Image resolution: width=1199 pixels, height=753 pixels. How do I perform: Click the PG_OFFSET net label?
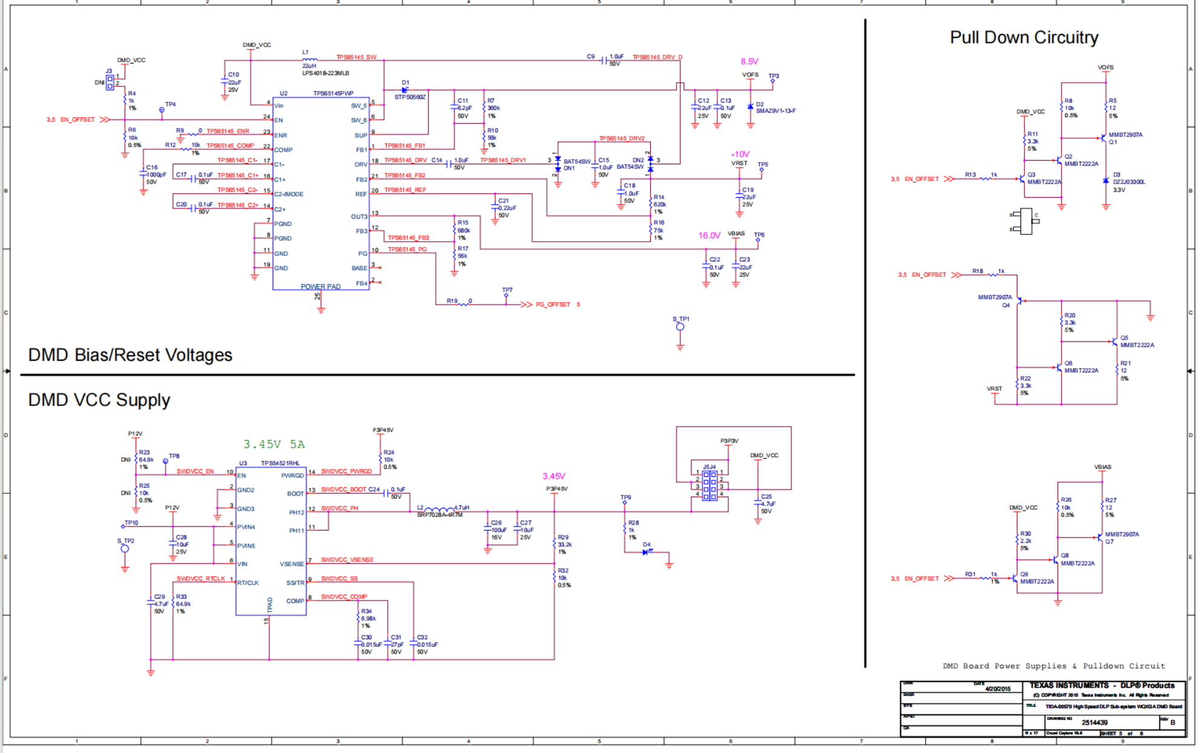click(x=553, y=305)
